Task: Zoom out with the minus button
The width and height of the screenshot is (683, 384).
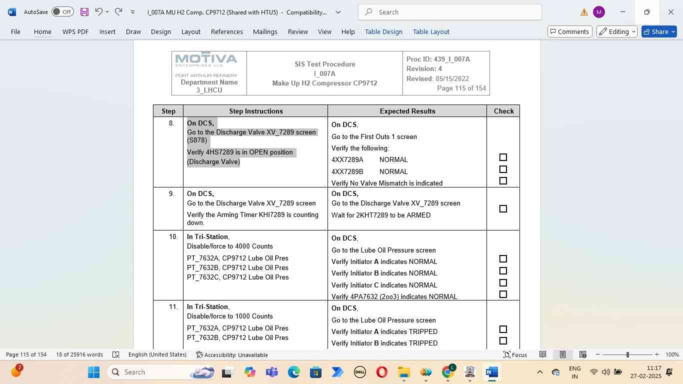Action: [x=597, y=354]
